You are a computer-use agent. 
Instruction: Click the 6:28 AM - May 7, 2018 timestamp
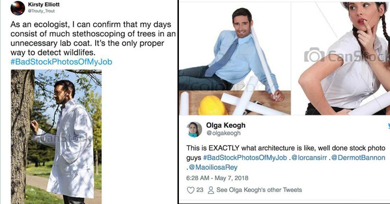tap(217, 177)
